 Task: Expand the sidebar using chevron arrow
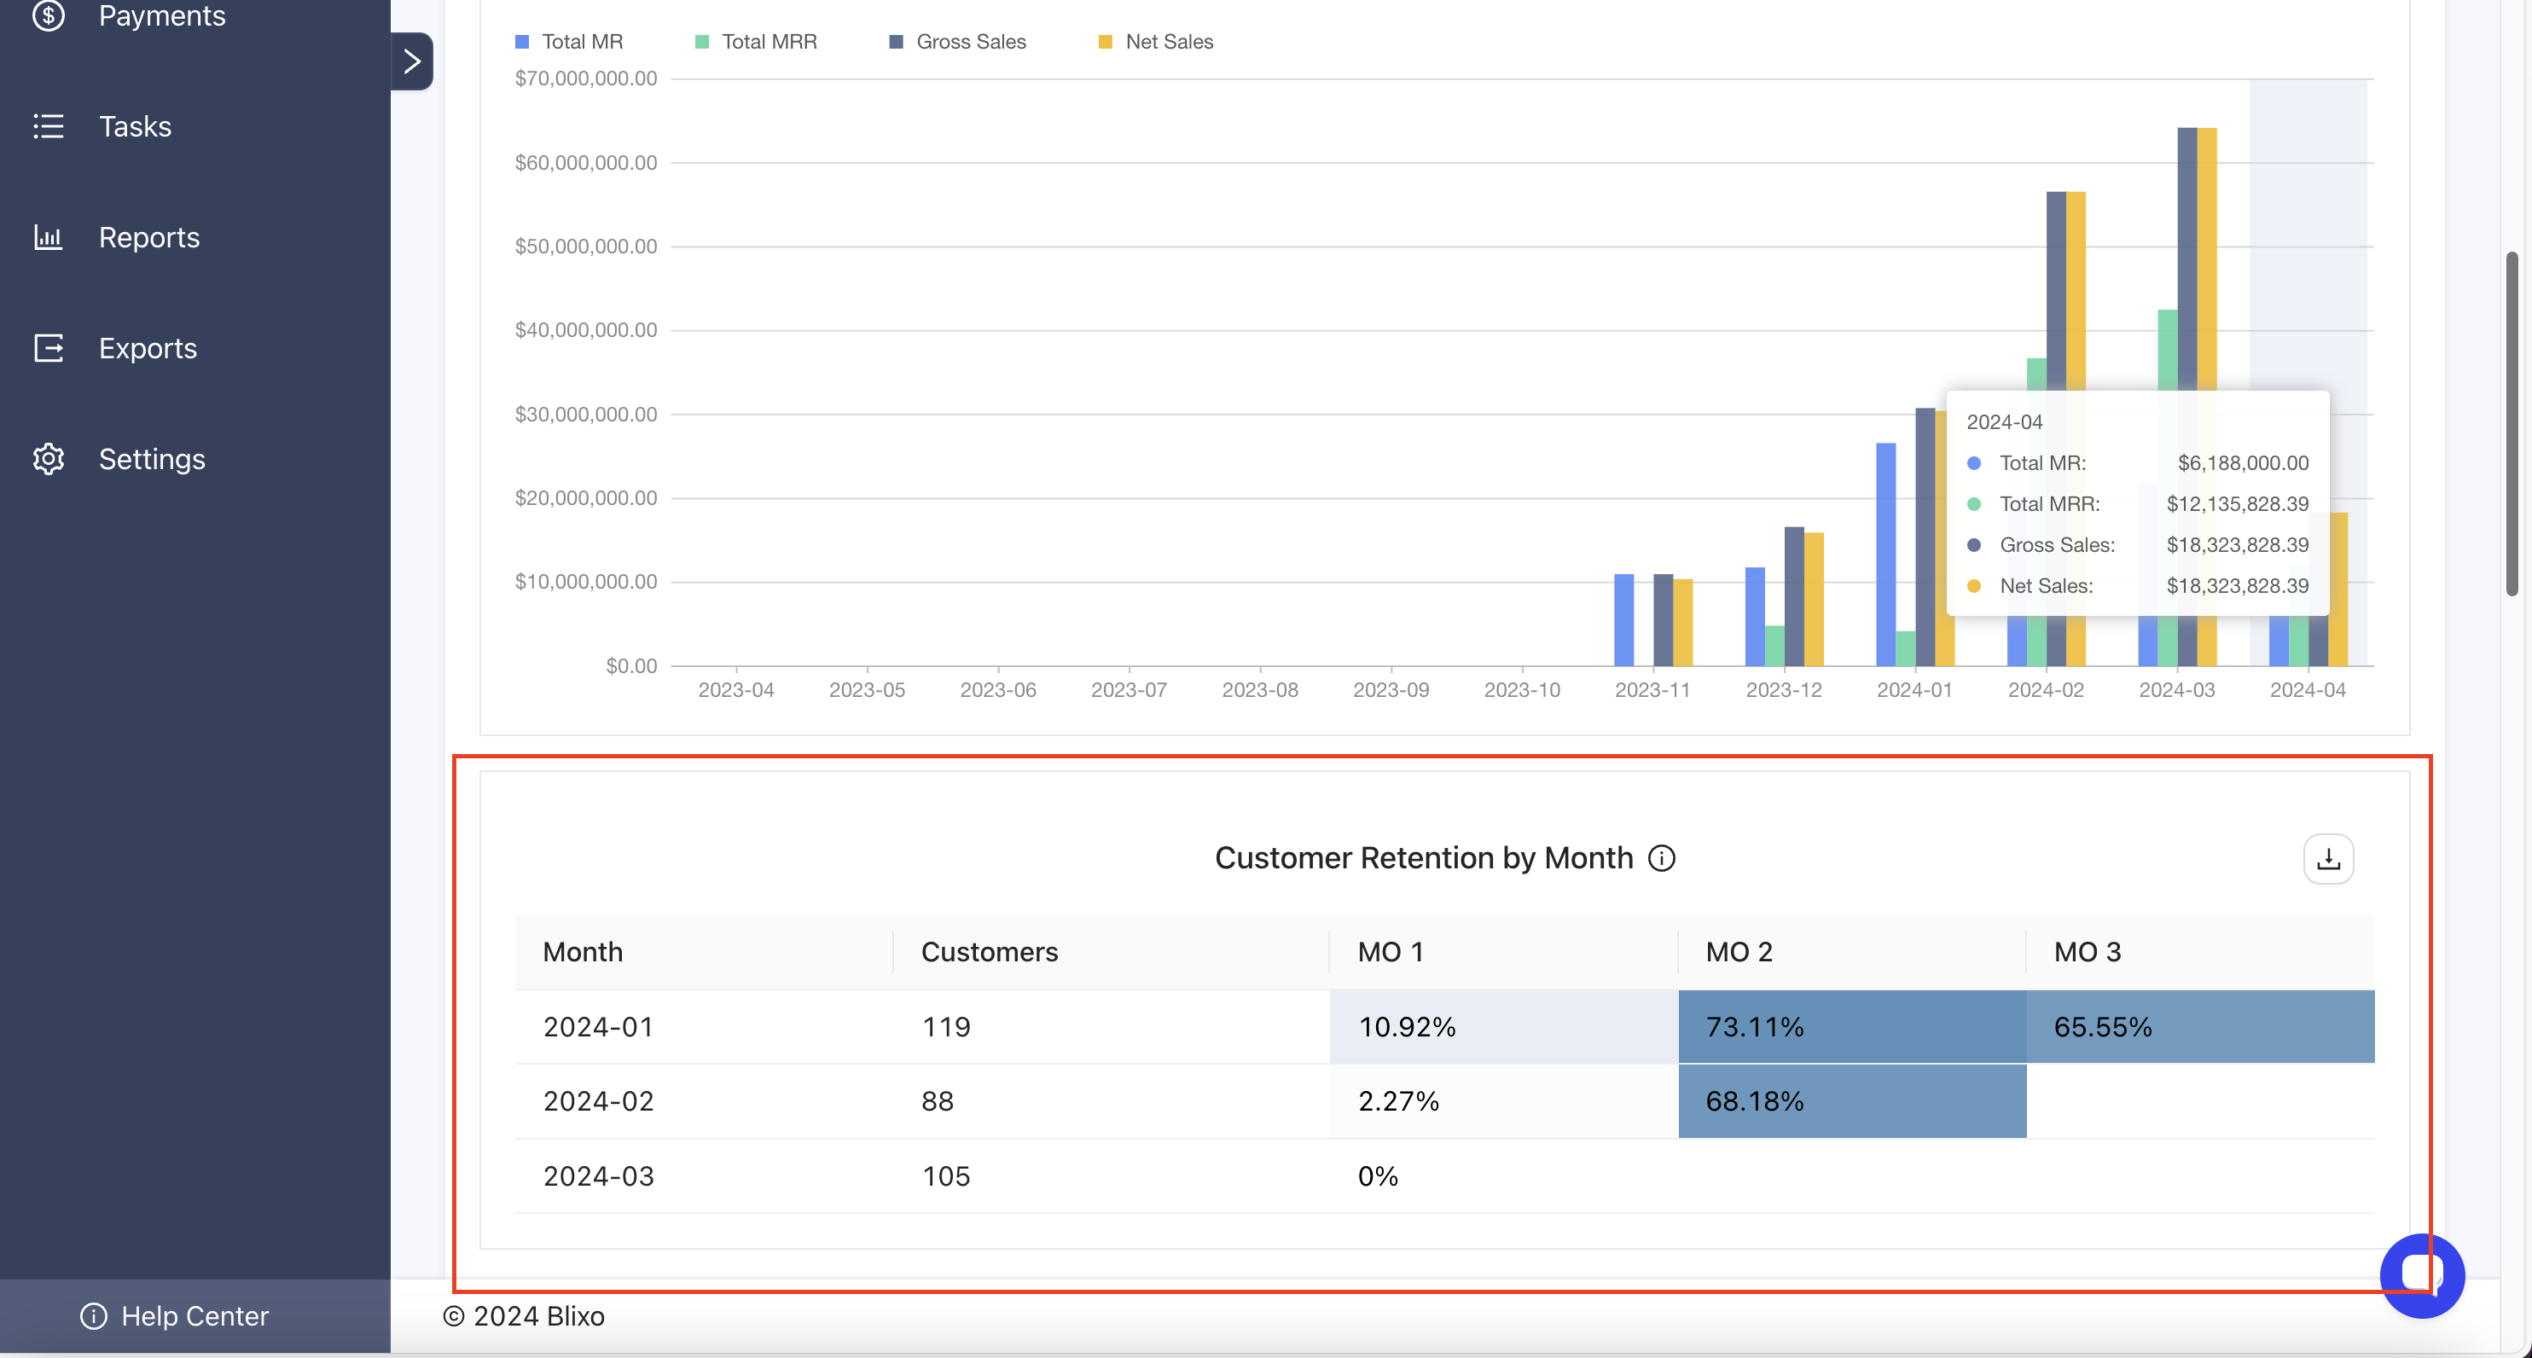[x=412, y=61]
